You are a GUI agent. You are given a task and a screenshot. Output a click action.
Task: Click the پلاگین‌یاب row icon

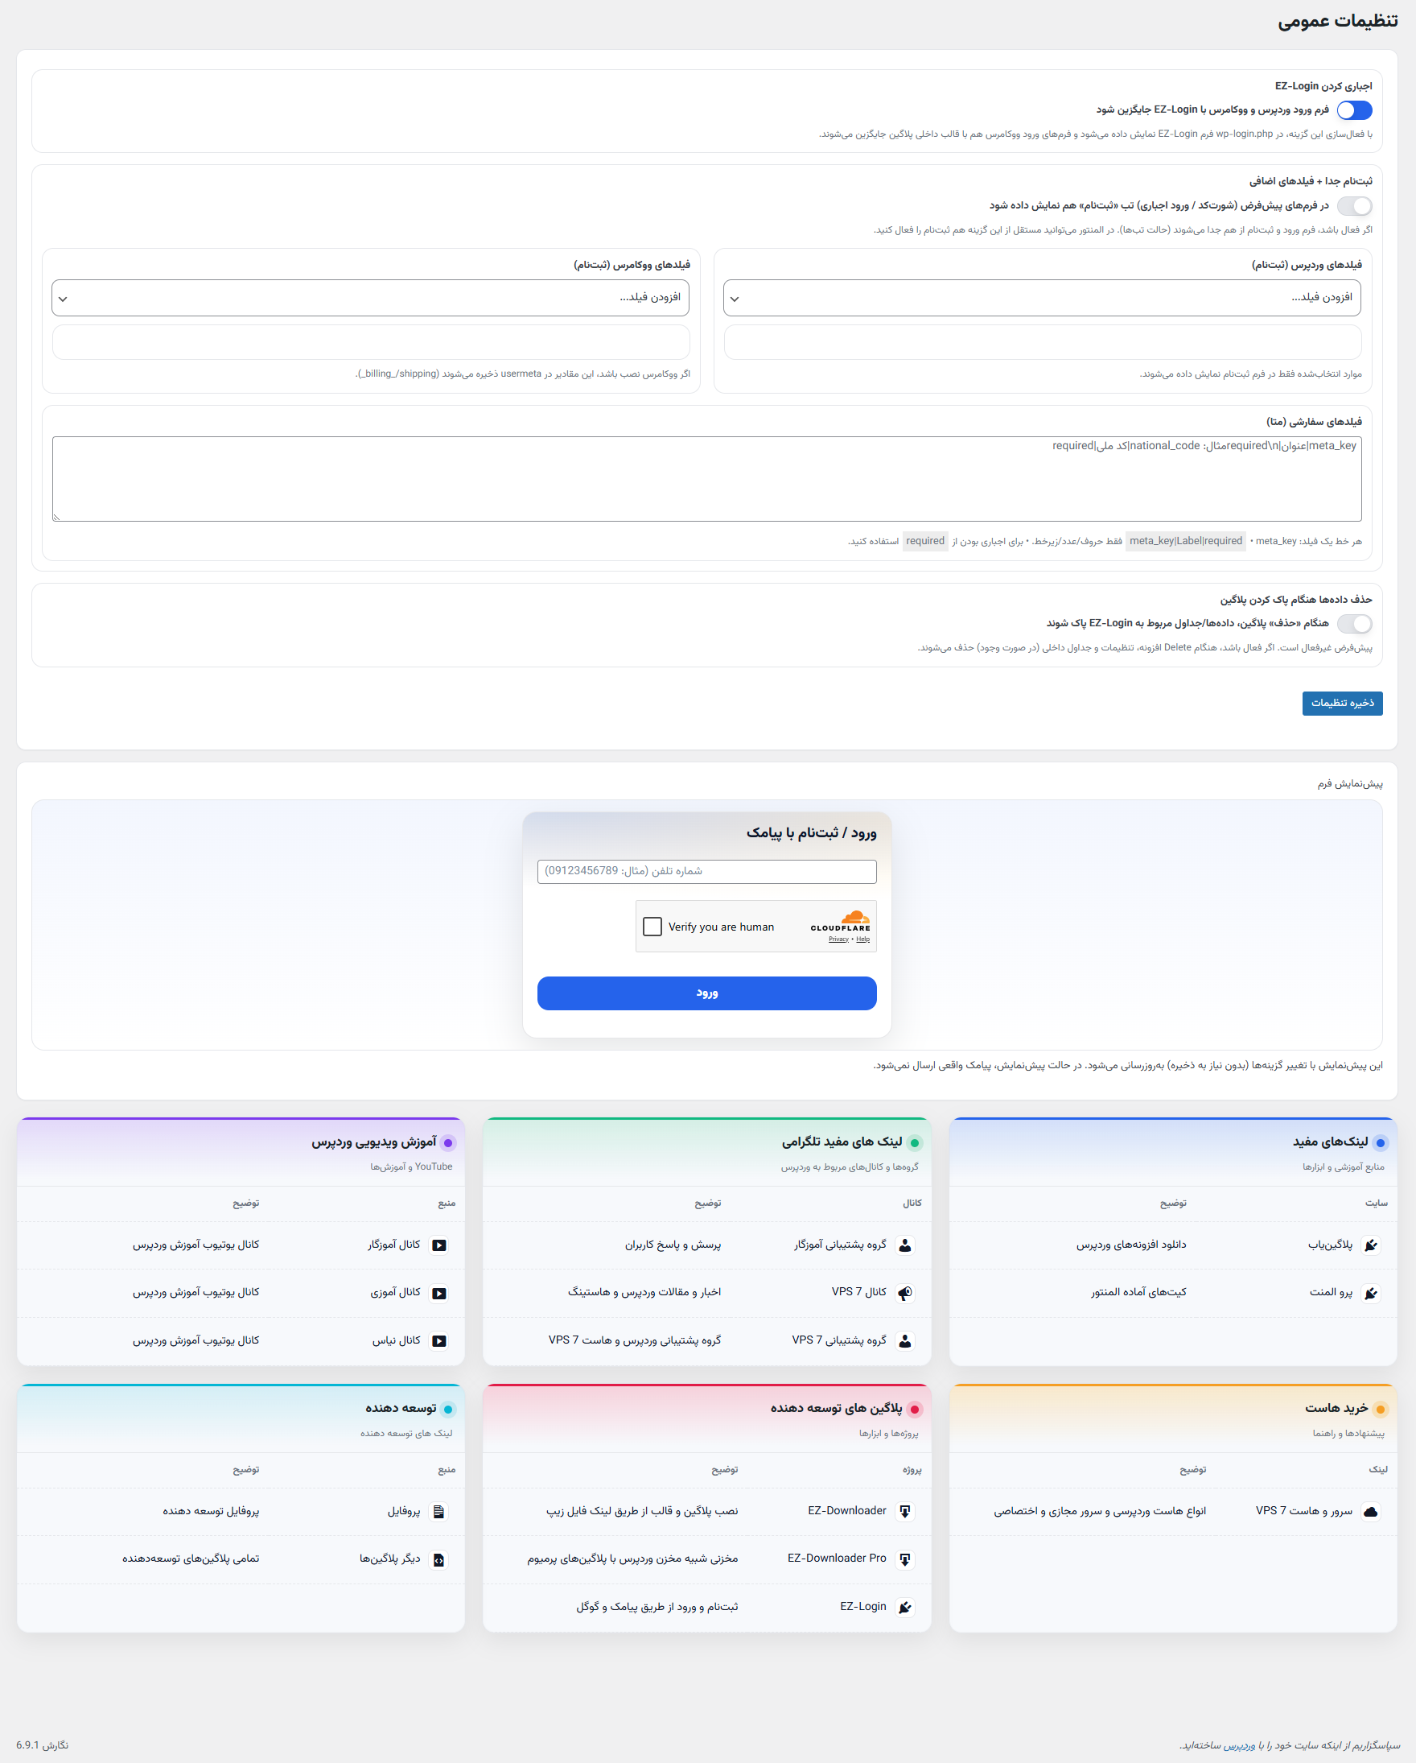(1370, 1245)
